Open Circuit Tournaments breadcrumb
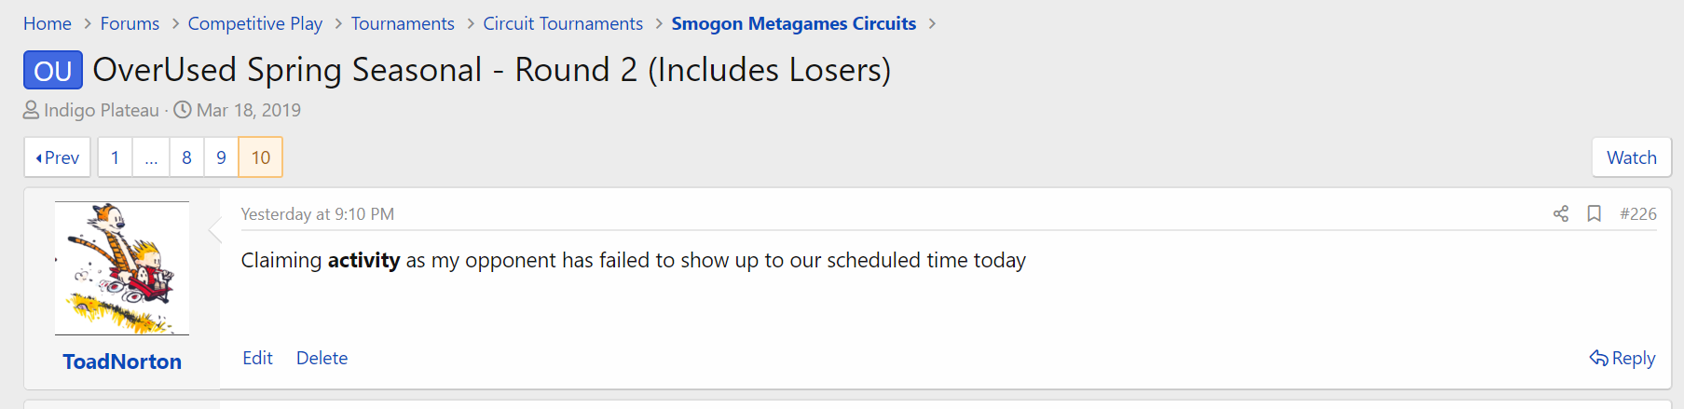Screen dimensions: 1684x409 tap(563, 24)
